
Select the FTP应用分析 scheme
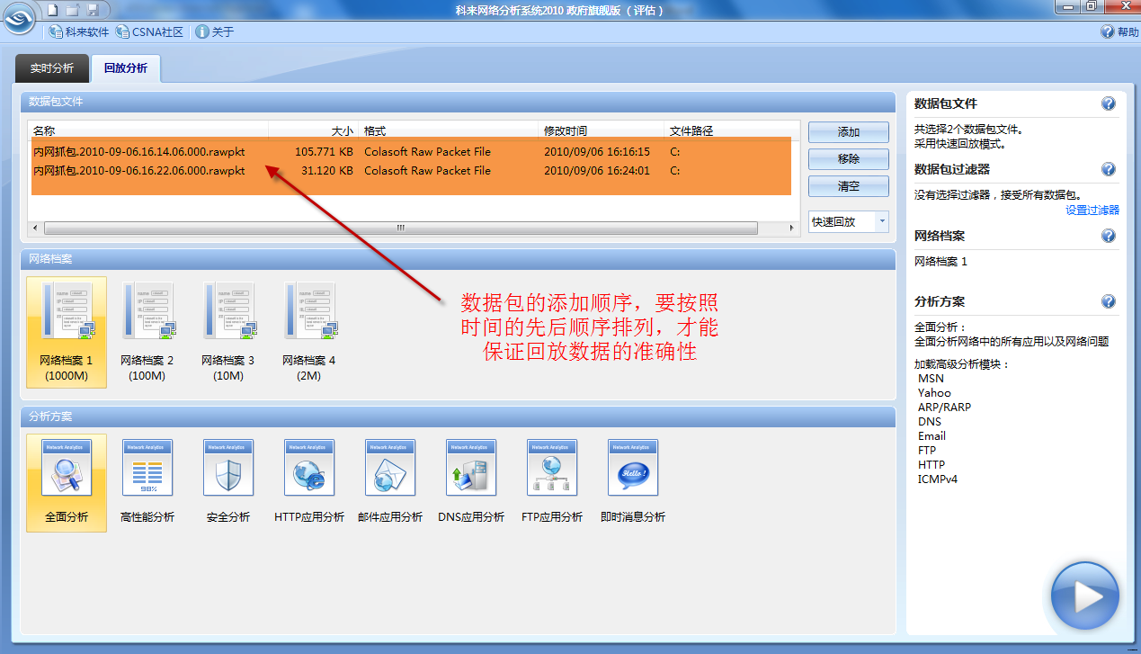coord(552,483)
